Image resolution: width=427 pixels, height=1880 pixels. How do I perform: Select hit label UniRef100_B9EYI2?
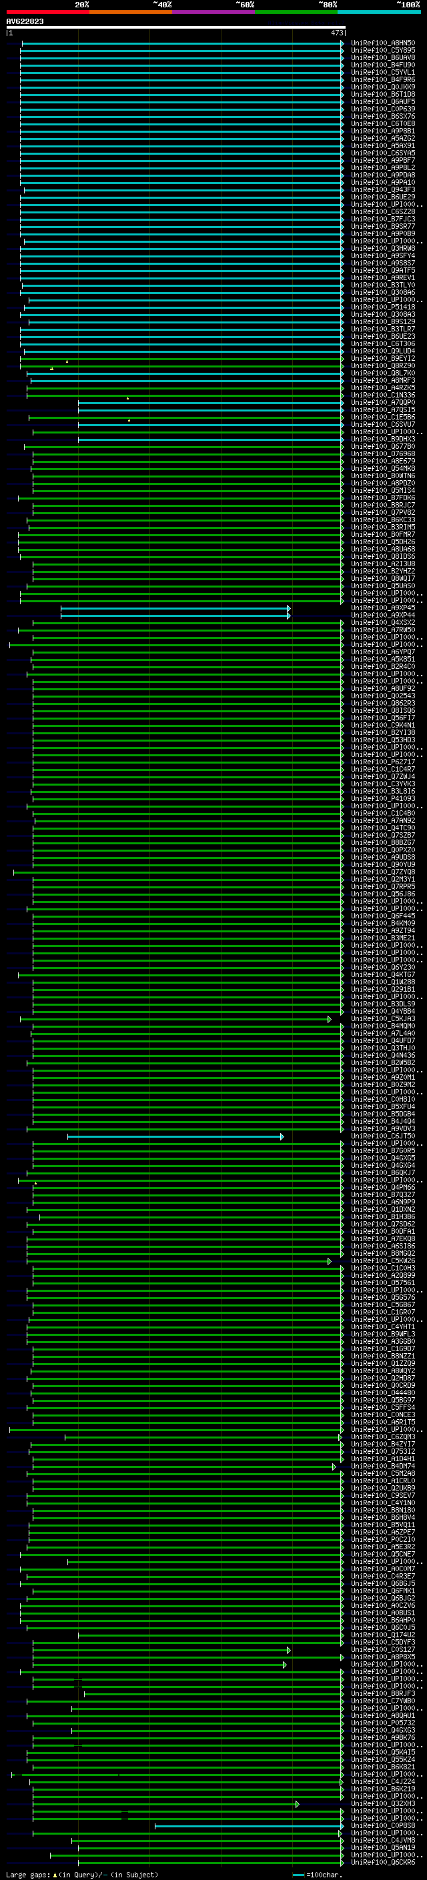pyautogui.click(x=382, y=358)
